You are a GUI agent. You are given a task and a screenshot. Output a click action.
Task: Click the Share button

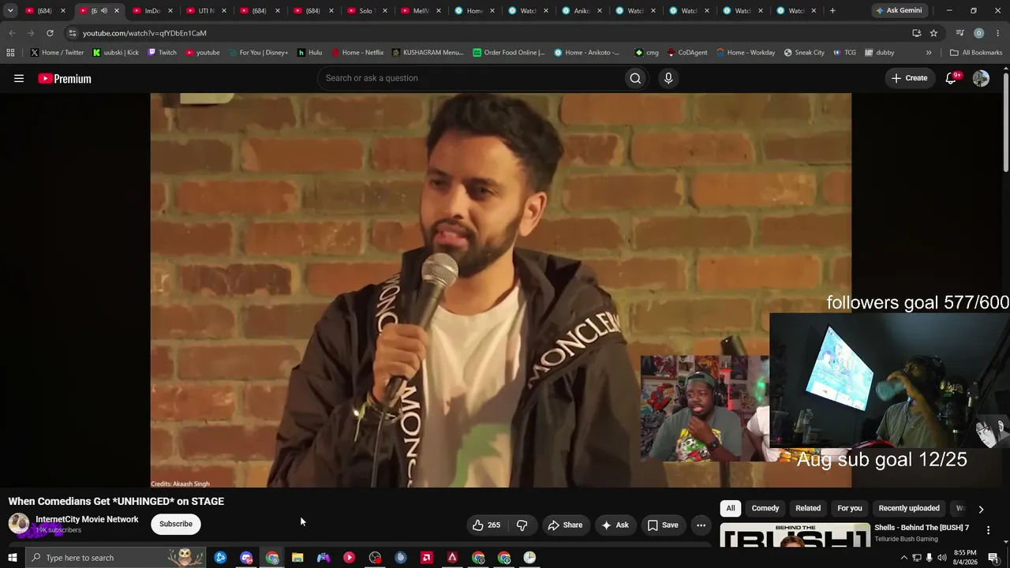(565, 525)
